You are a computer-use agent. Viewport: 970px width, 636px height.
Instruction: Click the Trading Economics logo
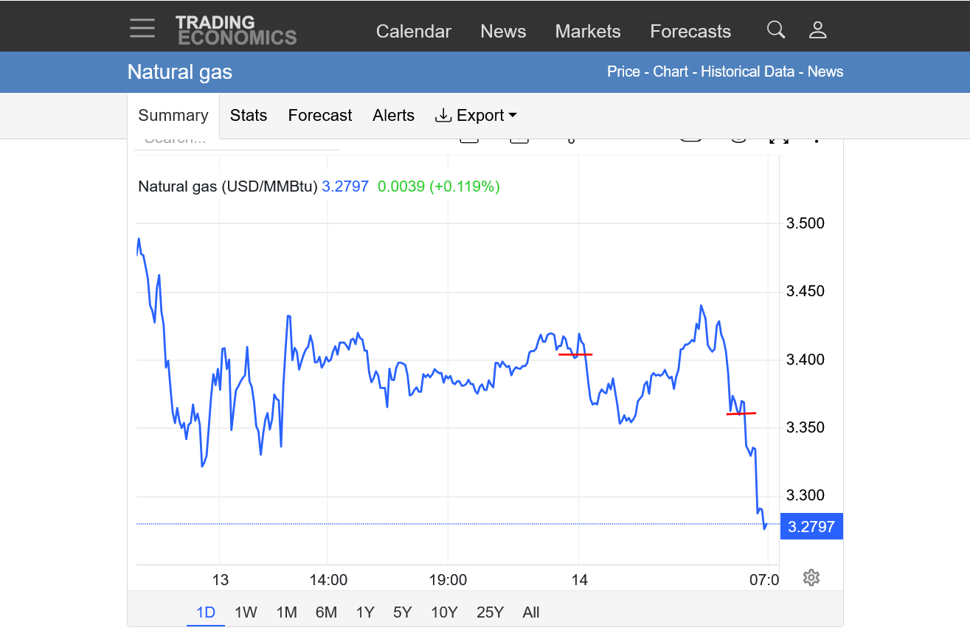pyautogui.click(x=235, y=30)
